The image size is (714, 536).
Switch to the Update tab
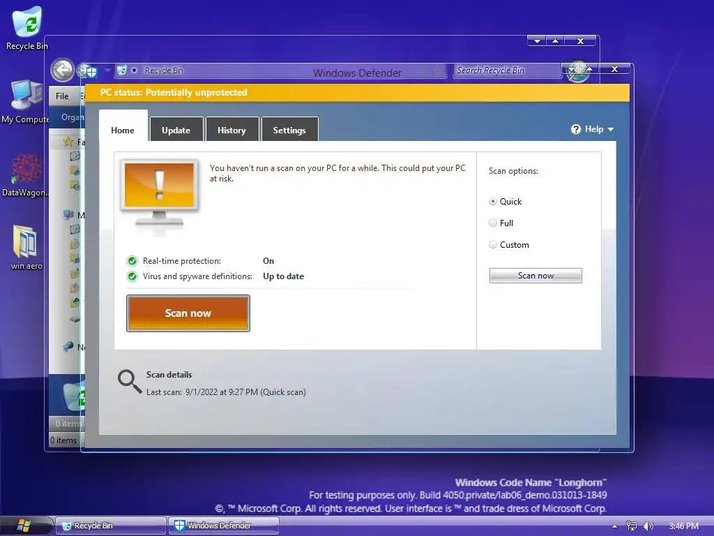[x=176, y=131]
